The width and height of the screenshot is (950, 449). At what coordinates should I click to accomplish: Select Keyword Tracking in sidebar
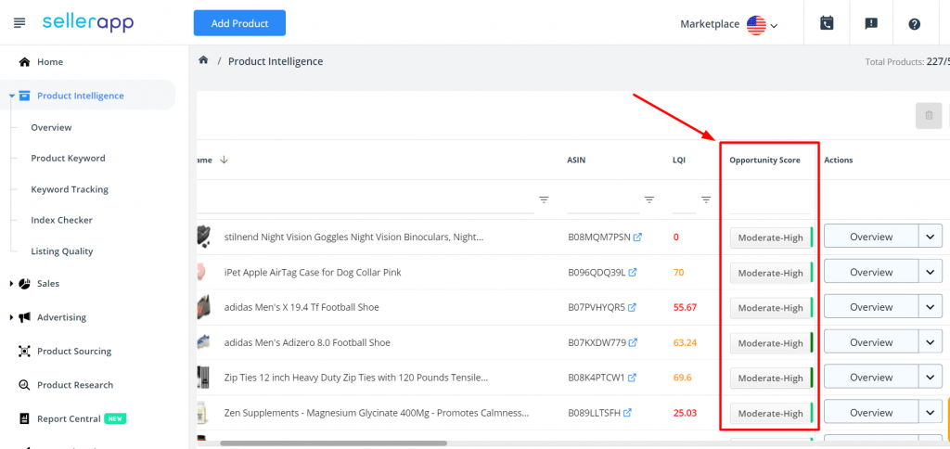[70, 189]
